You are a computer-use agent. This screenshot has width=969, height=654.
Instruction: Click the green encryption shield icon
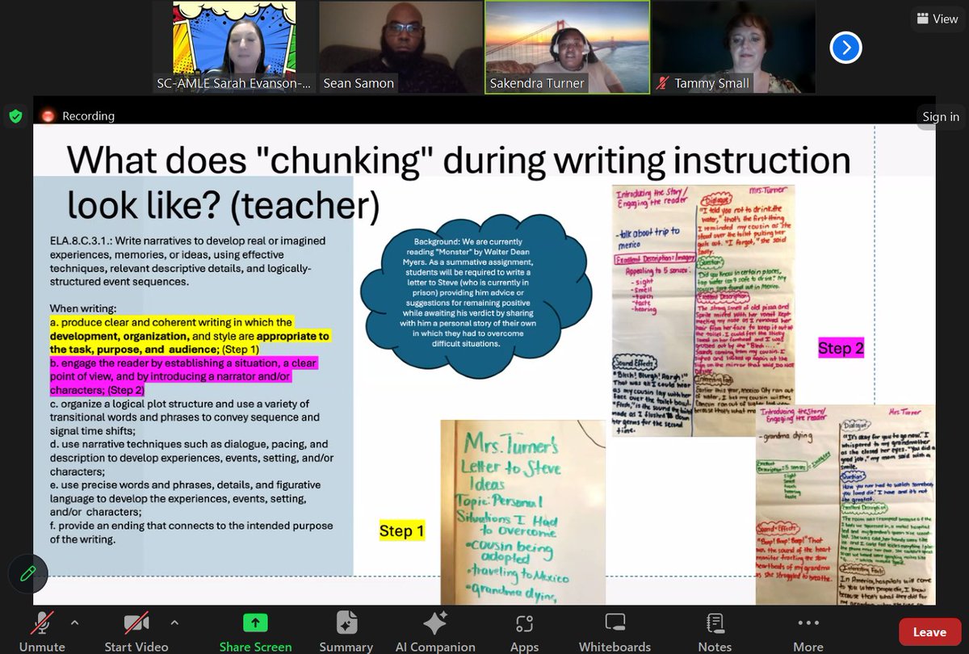pyautogui.click(x=15, y=116)
